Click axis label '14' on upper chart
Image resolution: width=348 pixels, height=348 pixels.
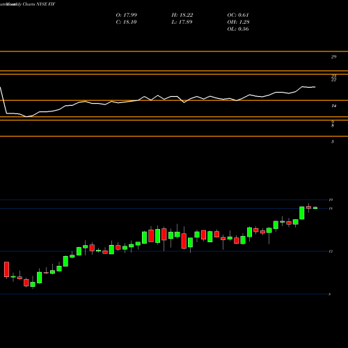tap(333, 106)
